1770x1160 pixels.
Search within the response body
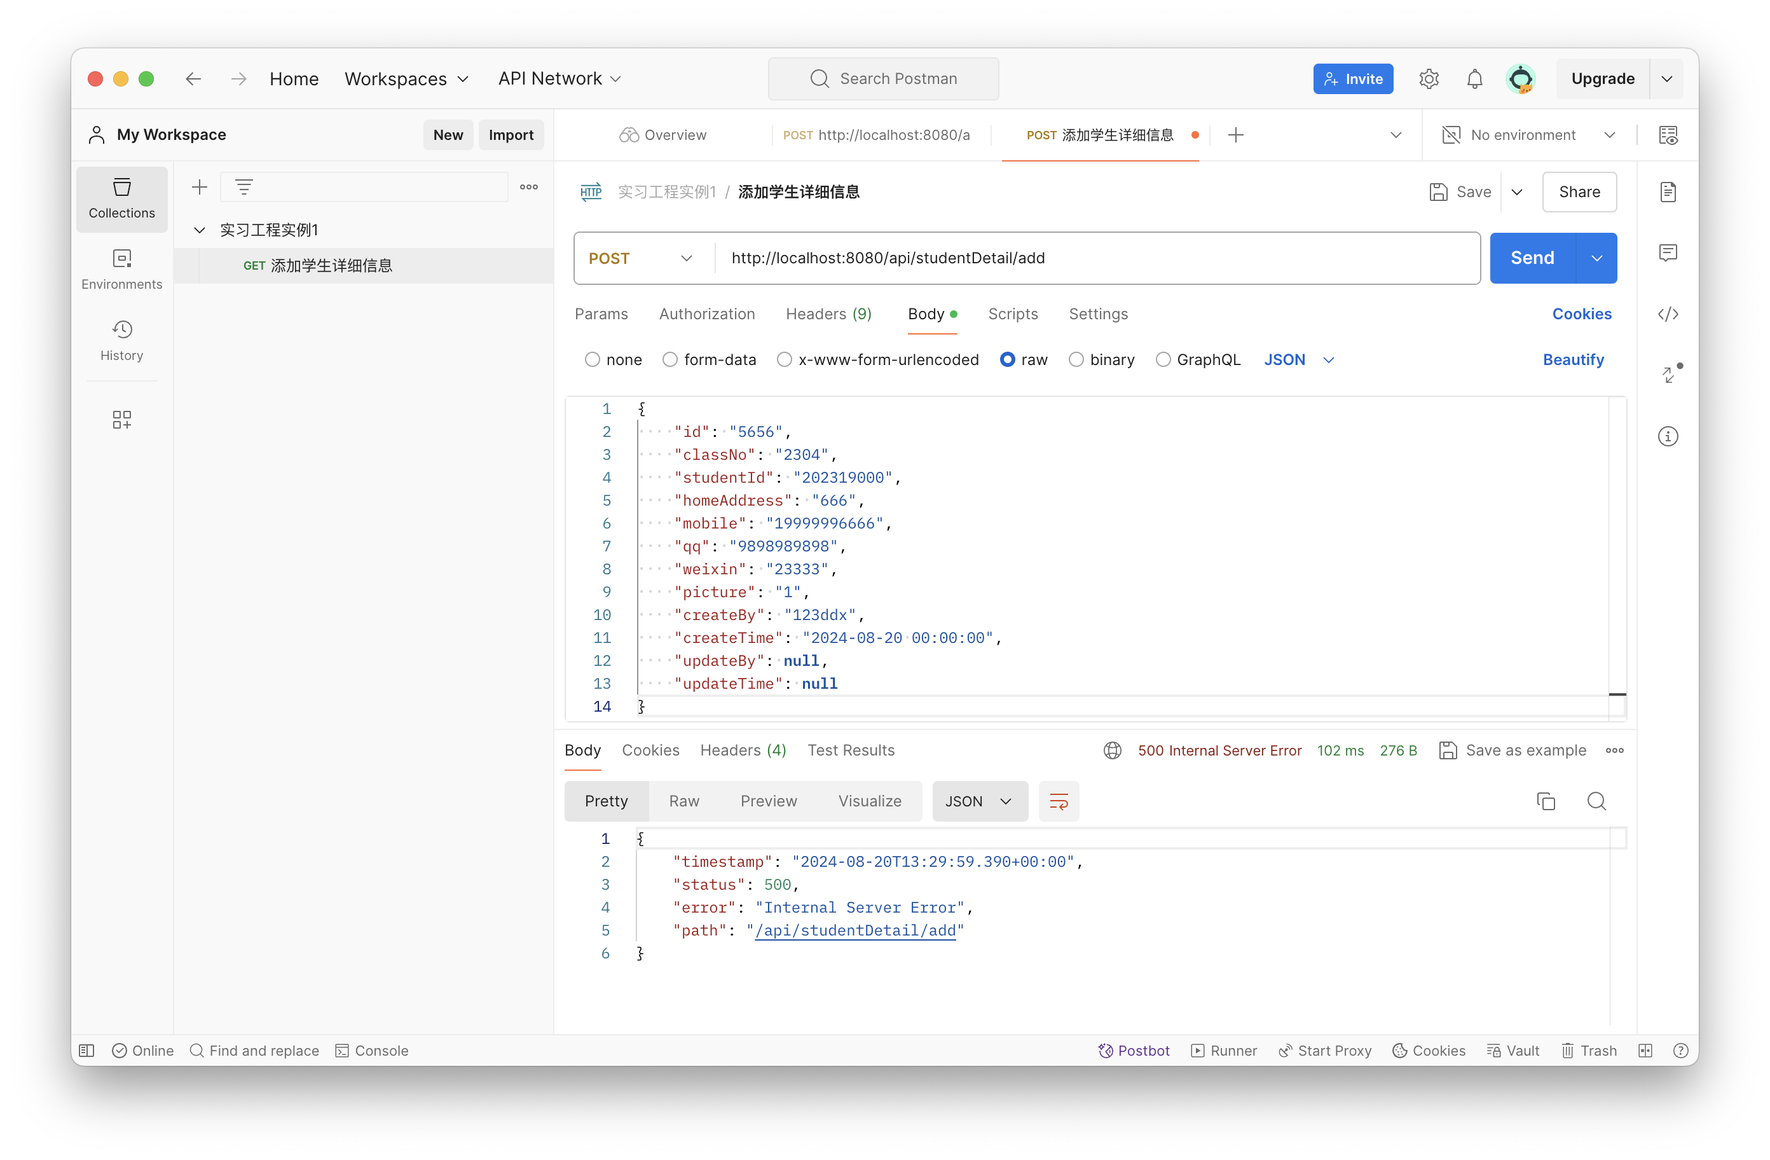(x=1596, y=801)
